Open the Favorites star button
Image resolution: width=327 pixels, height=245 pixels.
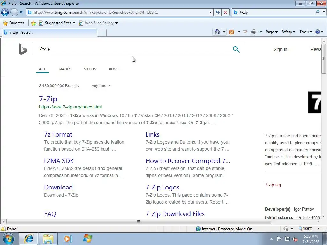14,23
